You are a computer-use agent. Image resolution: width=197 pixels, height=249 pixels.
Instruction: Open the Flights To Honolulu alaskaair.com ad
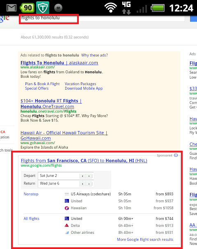(59, 63)
